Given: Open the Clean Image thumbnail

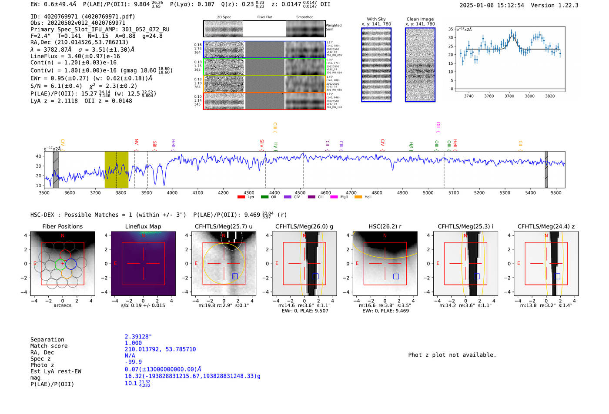Looking at the screenshot, I should click(420, 65).
